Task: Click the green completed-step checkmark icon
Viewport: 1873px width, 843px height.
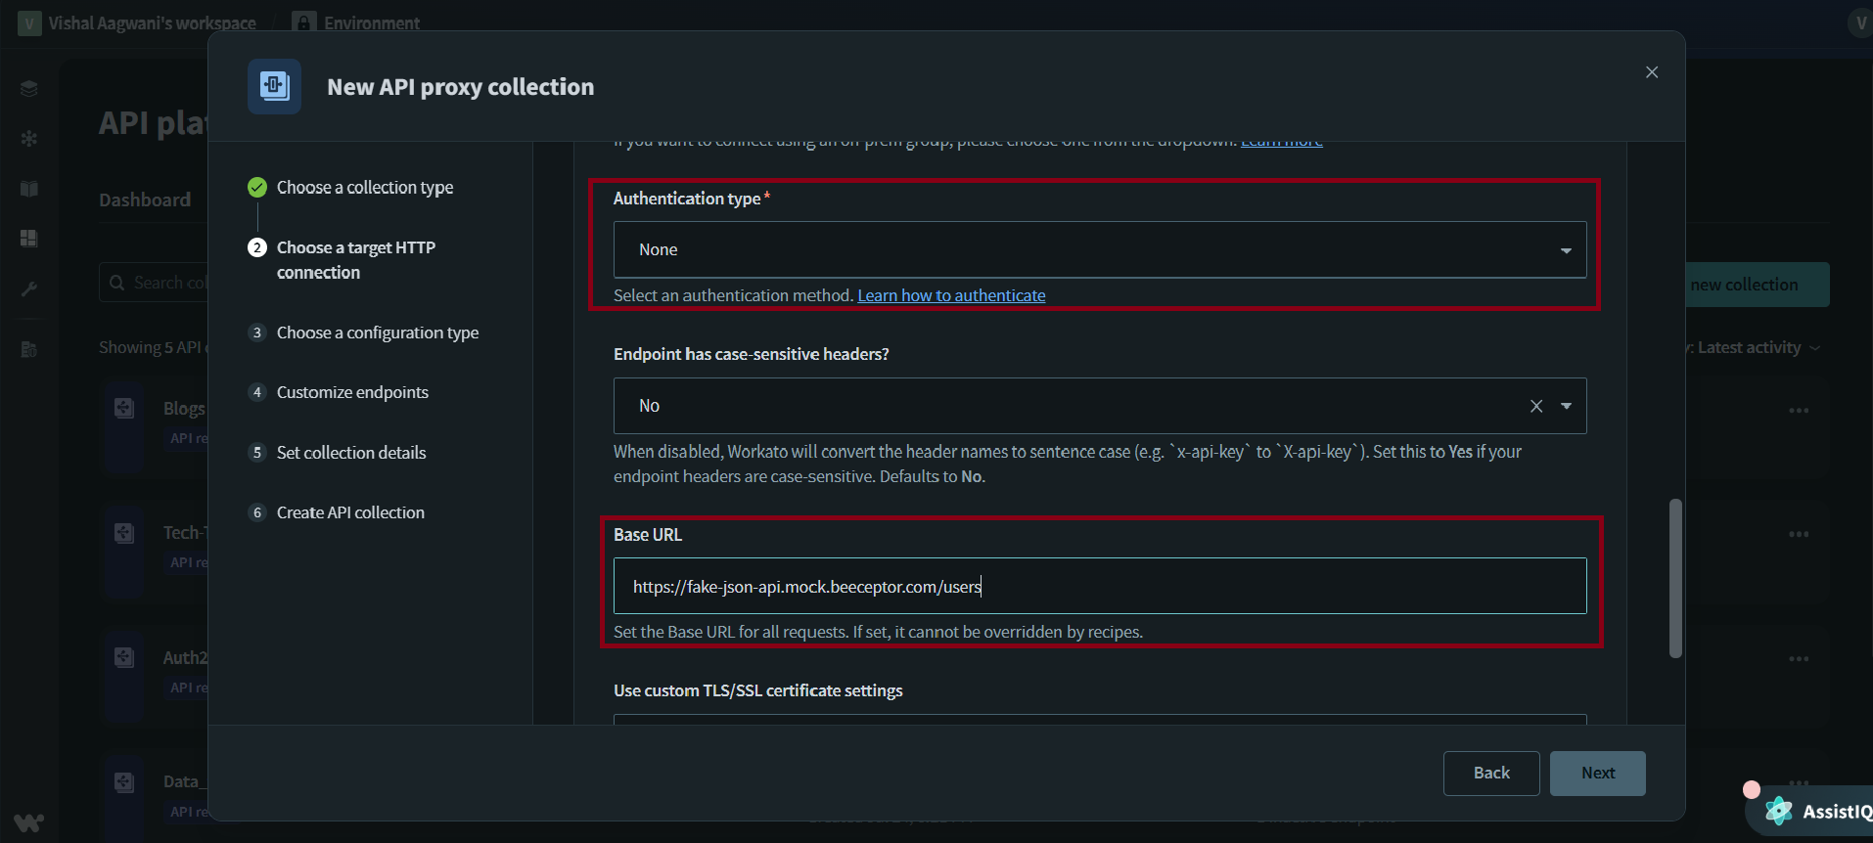Action: (x=257, y=187)
